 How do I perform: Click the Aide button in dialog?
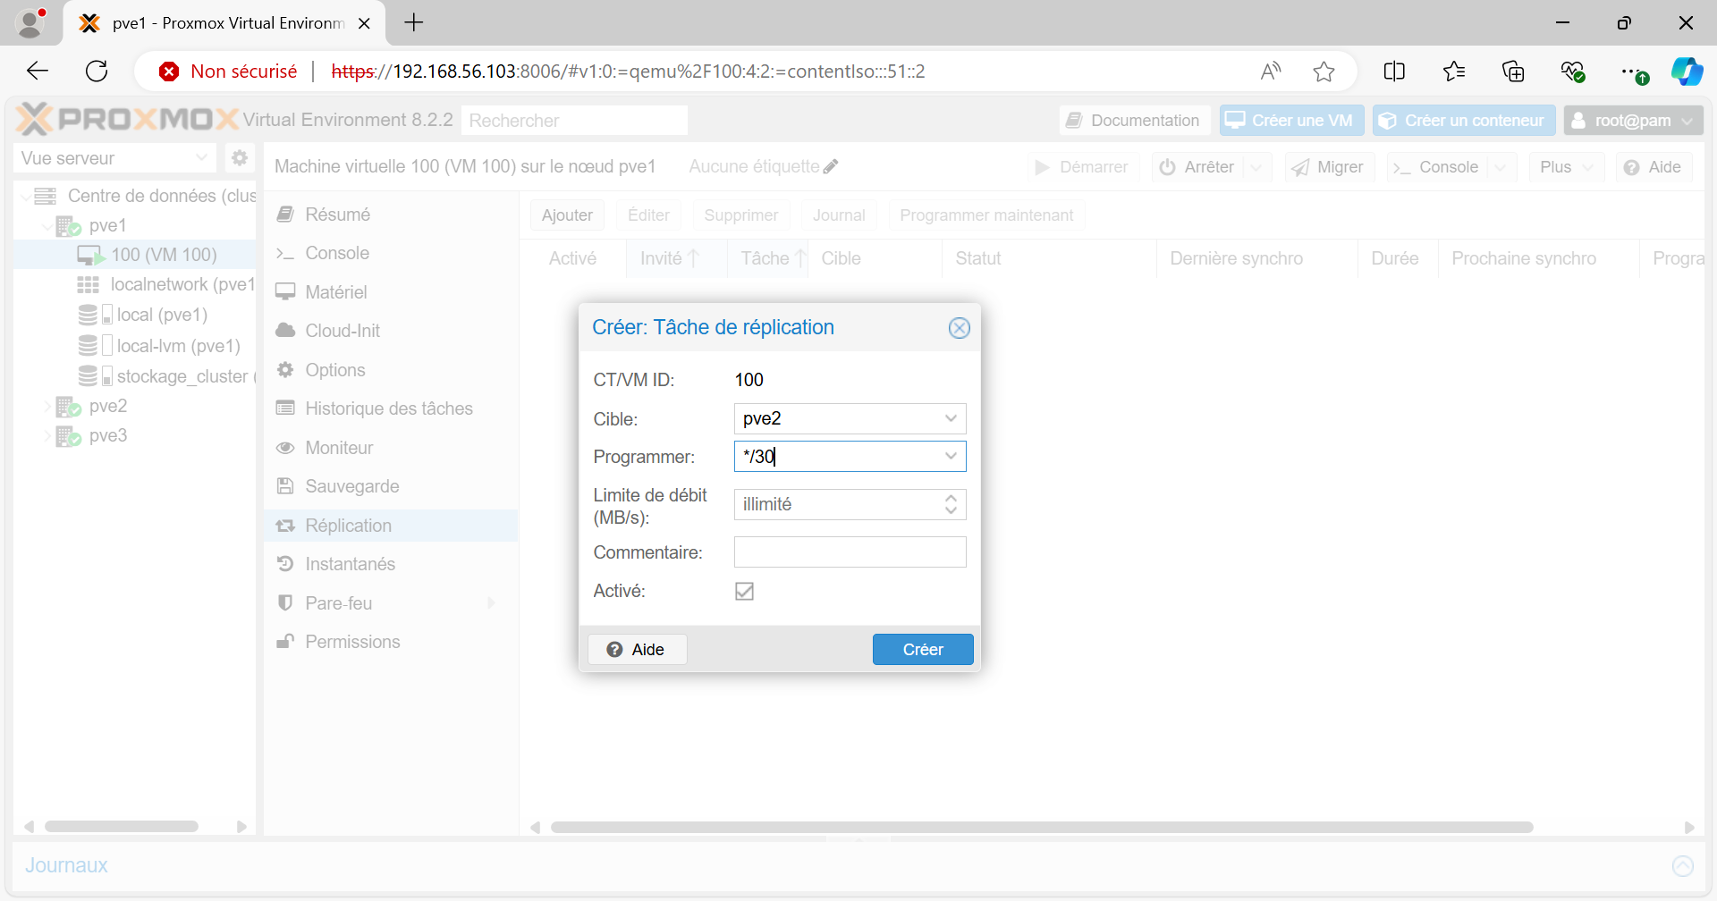tap(637, 650)
